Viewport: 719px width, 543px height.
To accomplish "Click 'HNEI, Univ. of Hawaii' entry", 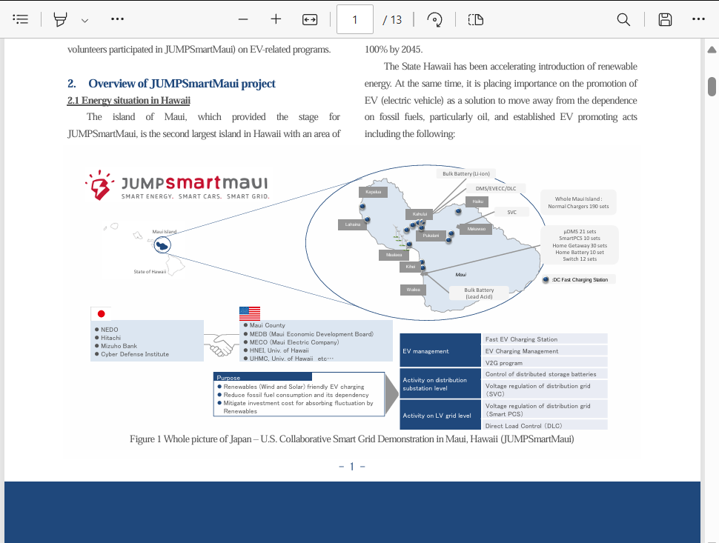I will [279, 350].
